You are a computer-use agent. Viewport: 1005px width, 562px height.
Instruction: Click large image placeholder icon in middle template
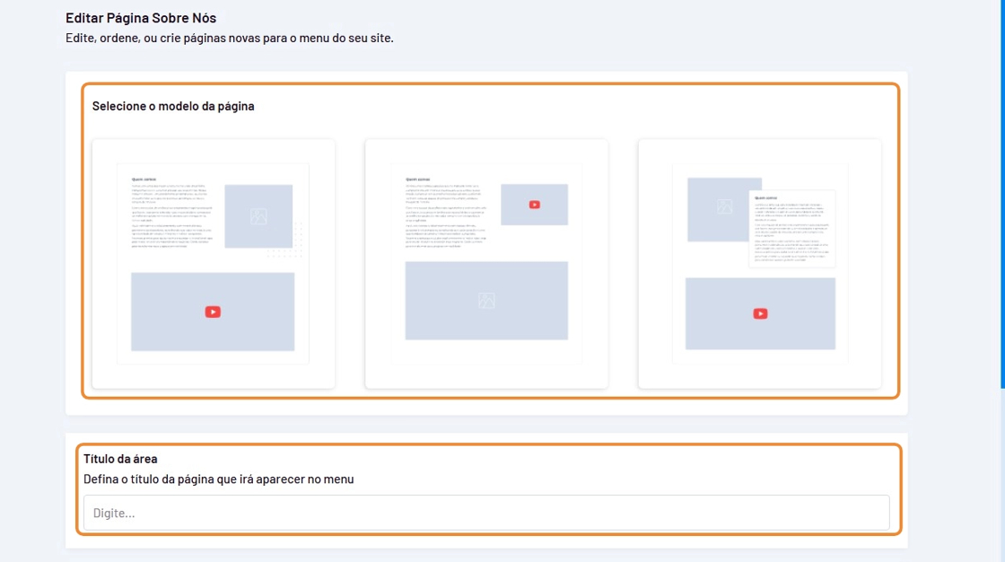(486, 301)
